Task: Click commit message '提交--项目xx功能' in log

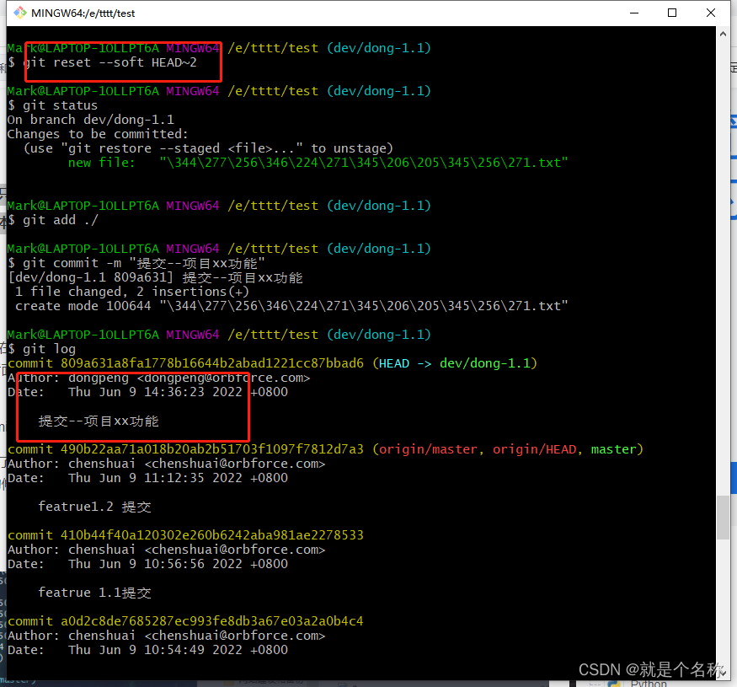Action: (99, 421)
